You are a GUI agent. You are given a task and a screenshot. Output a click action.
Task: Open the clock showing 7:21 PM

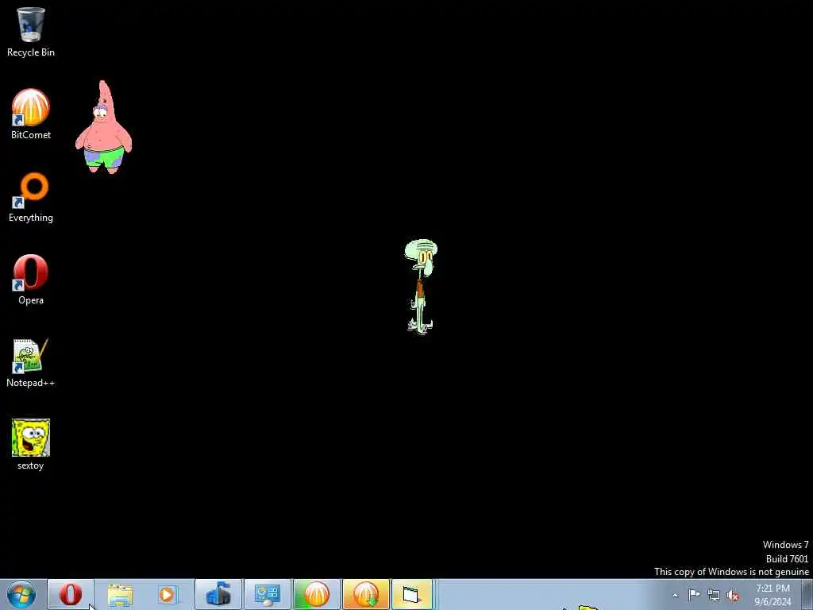pyautogui.click(x=773, y=595)
